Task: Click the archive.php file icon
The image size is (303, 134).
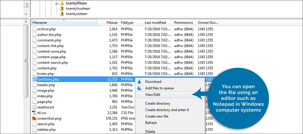Action: [34, 29]
